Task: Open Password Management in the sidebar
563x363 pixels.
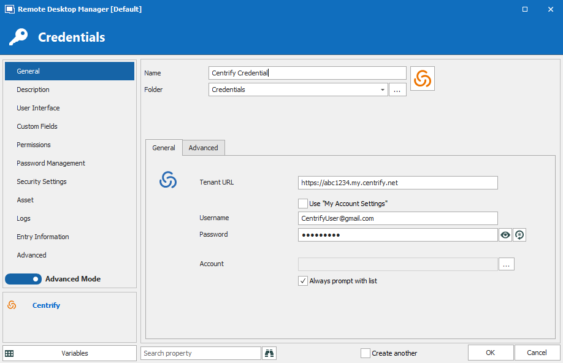Action: pos(51,163)
